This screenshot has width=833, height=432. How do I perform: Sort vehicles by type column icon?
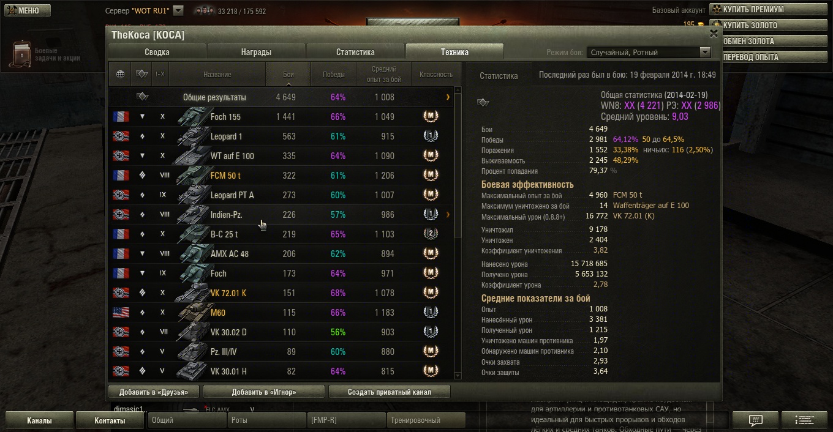[x=142, y=74]
